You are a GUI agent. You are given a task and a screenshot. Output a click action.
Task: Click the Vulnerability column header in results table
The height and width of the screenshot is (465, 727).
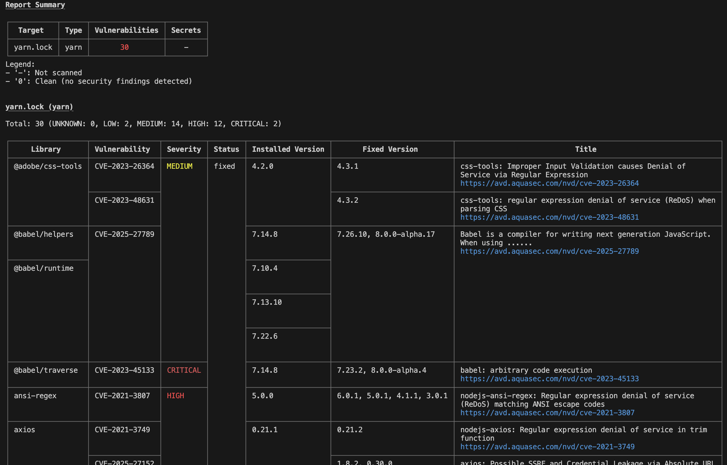122,149
